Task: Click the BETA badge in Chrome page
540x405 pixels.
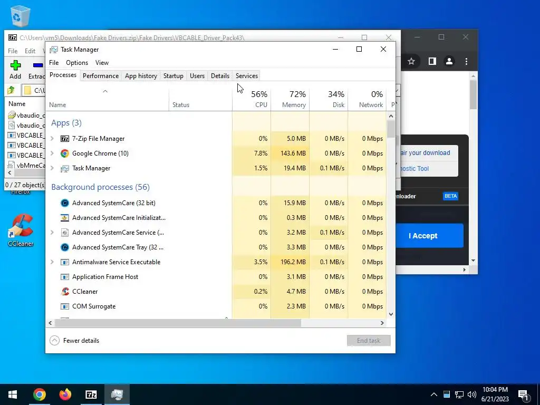Action: coord(450,196)
